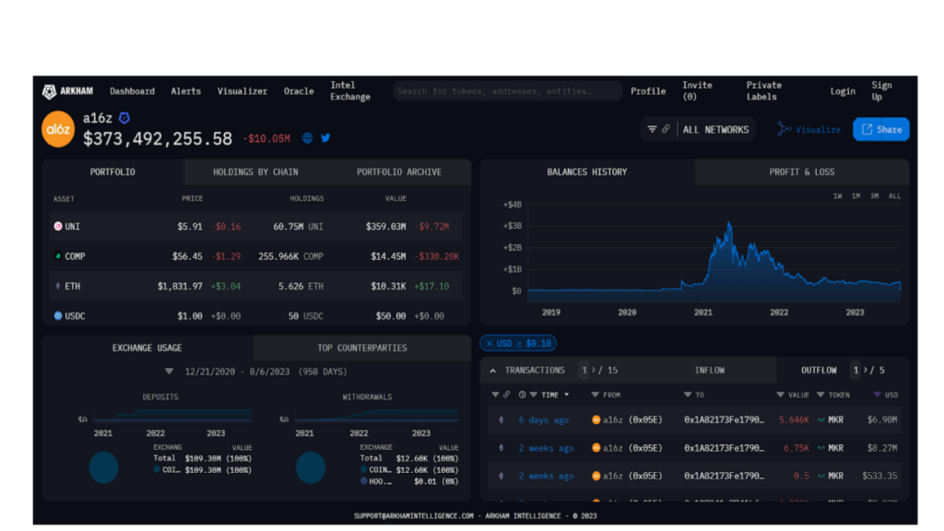The image size is (944, 531).
Task: Open a16z website via the globe icon
Action: click(307, 138)
